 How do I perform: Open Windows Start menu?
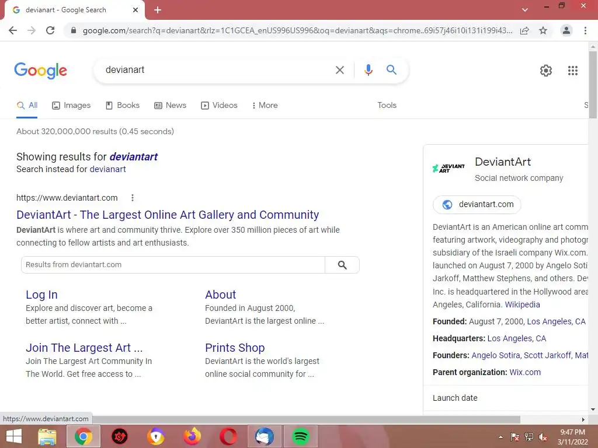[x=14, y=436]
